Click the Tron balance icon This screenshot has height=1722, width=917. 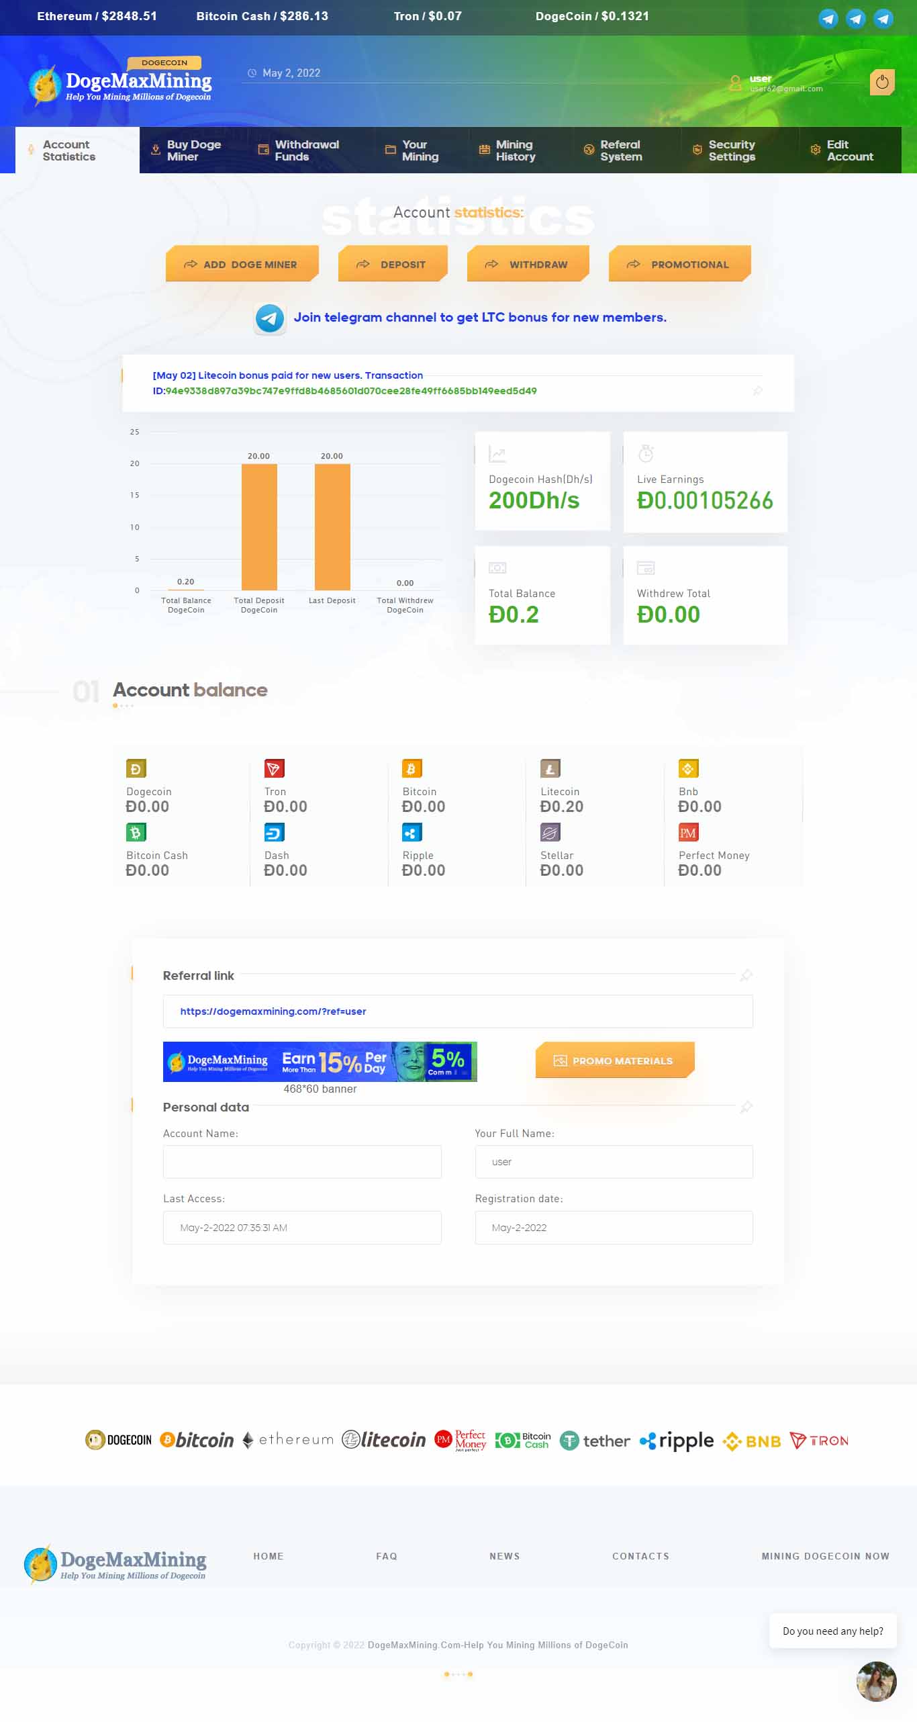275,768
